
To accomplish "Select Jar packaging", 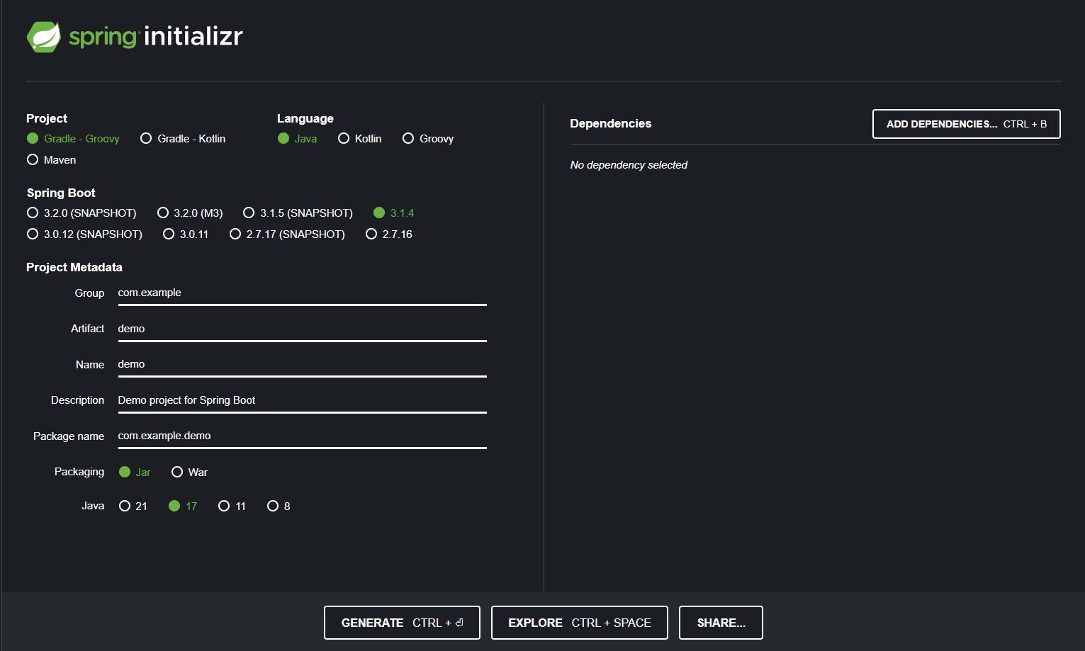I will [135, 472].
